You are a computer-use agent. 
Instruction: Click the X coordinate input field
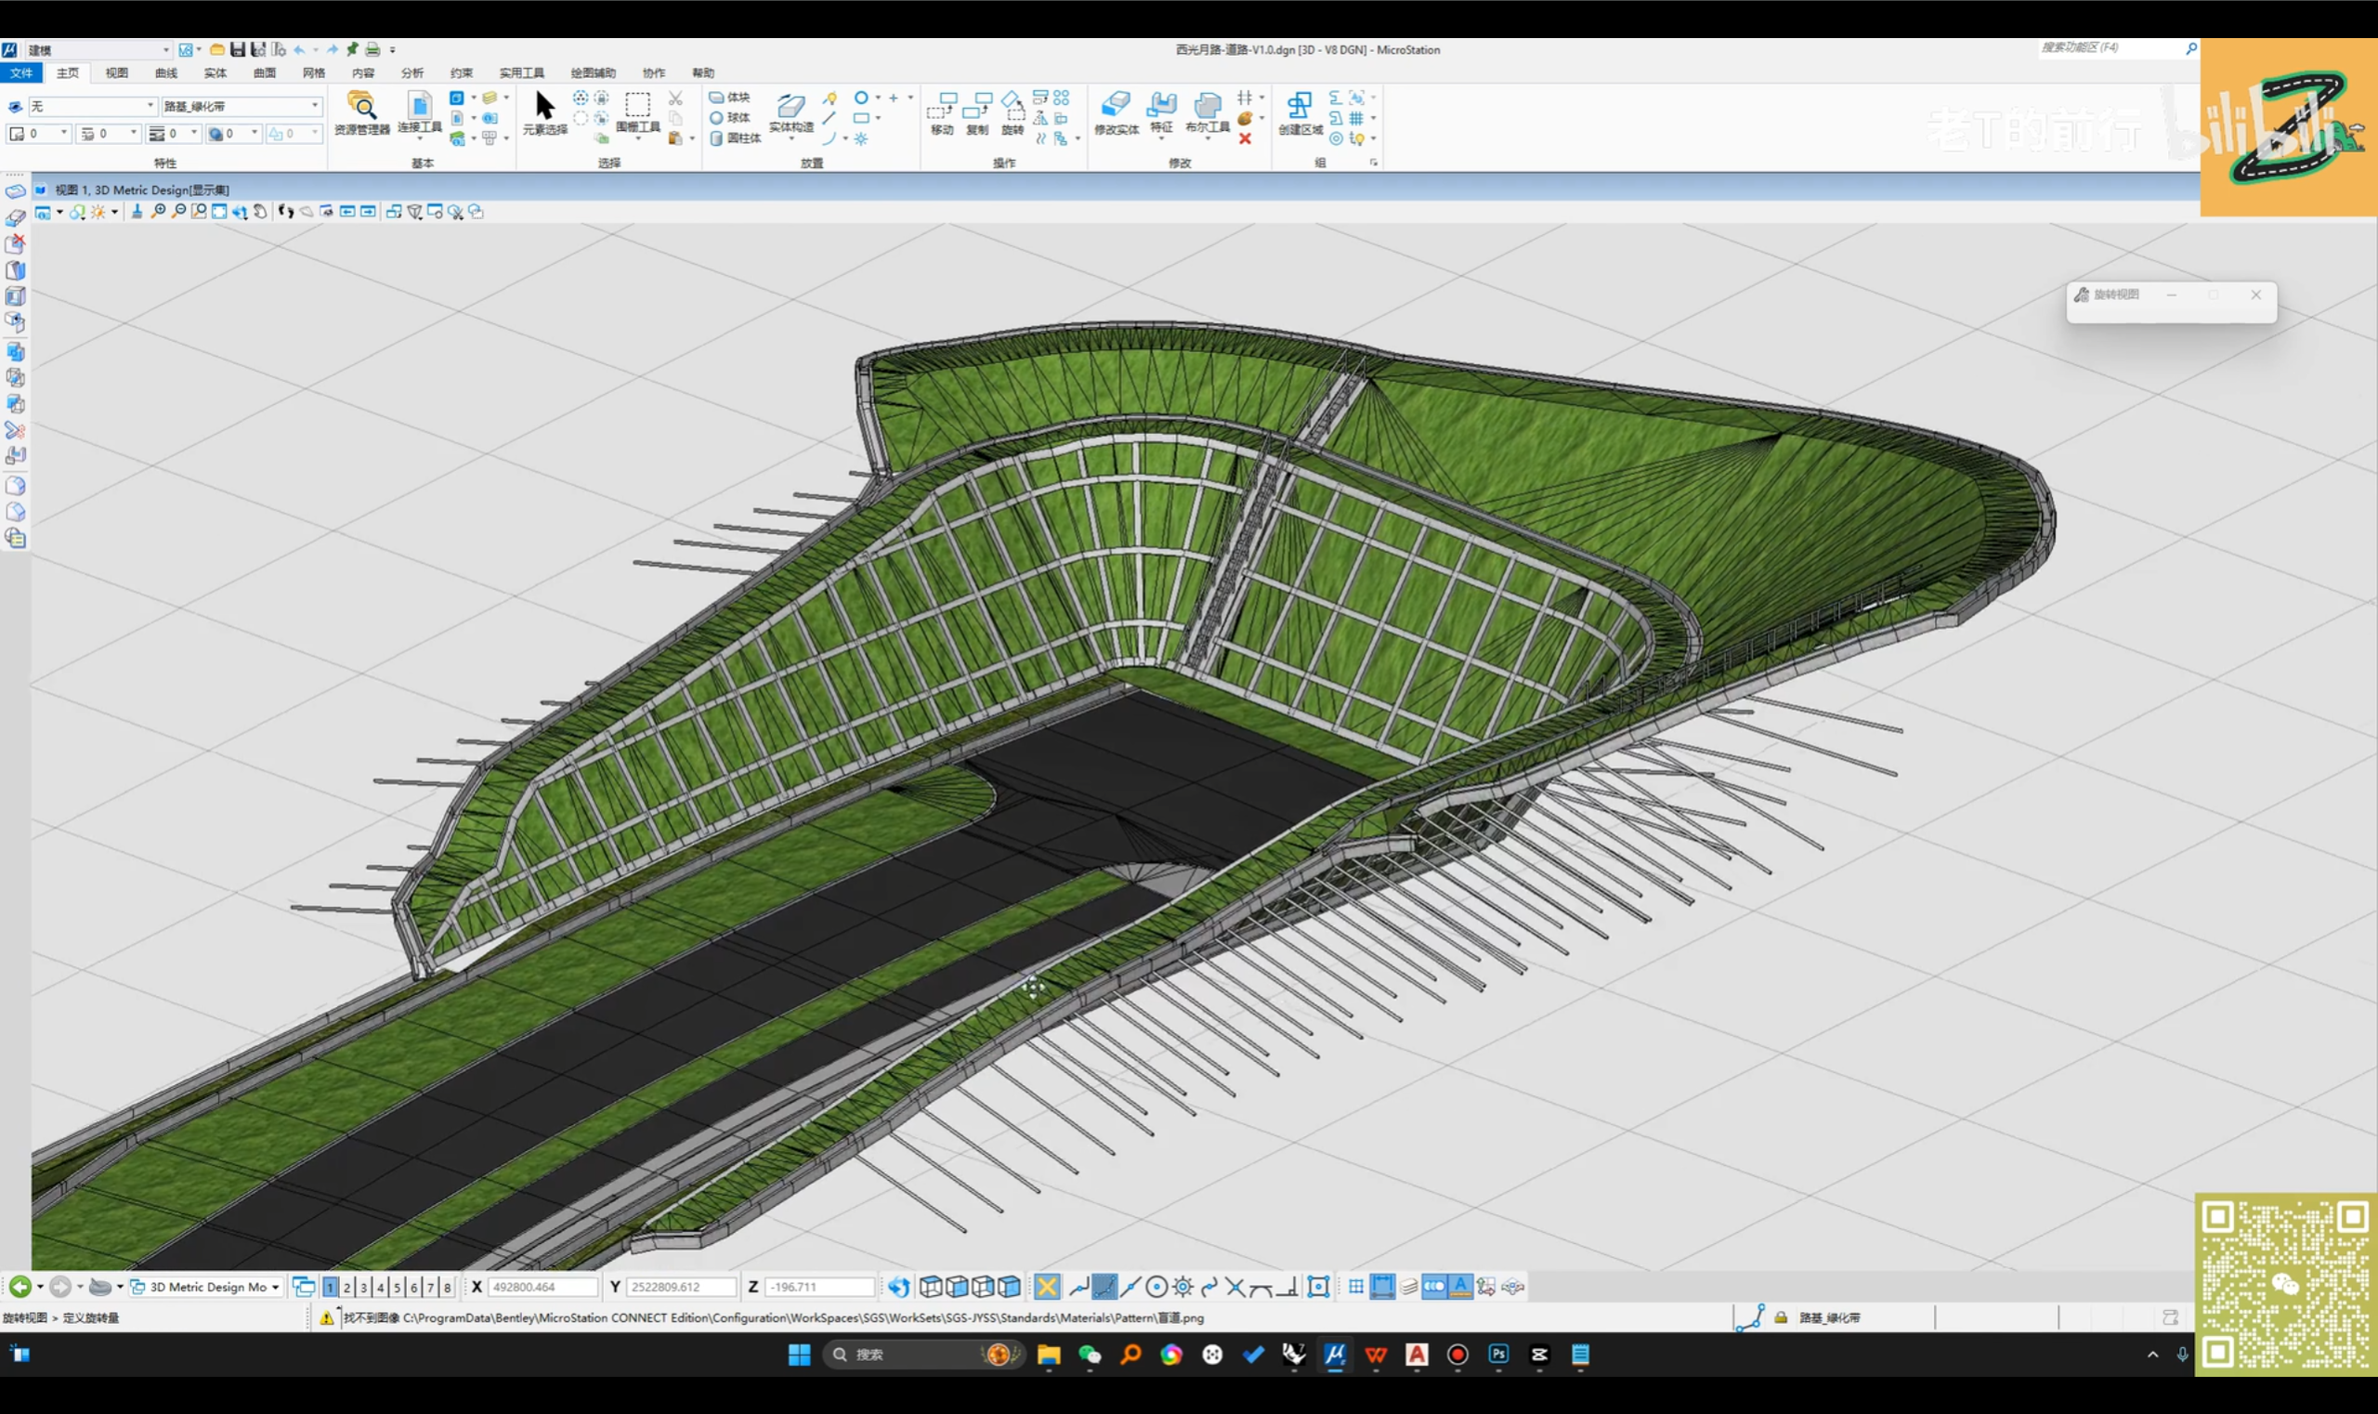pyautogui.click(x=542, y=1288)
